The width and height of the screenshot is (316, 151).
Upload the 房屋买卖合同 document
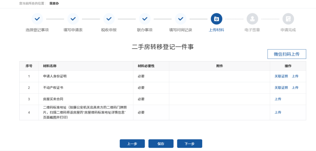[278, 99]
